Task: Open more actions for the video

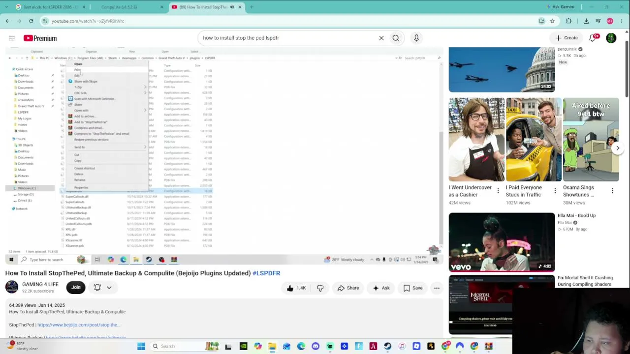Action: [x=437, y=288]
